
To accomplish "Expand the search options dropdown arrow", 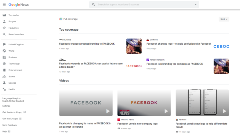I will coord(196,4).
